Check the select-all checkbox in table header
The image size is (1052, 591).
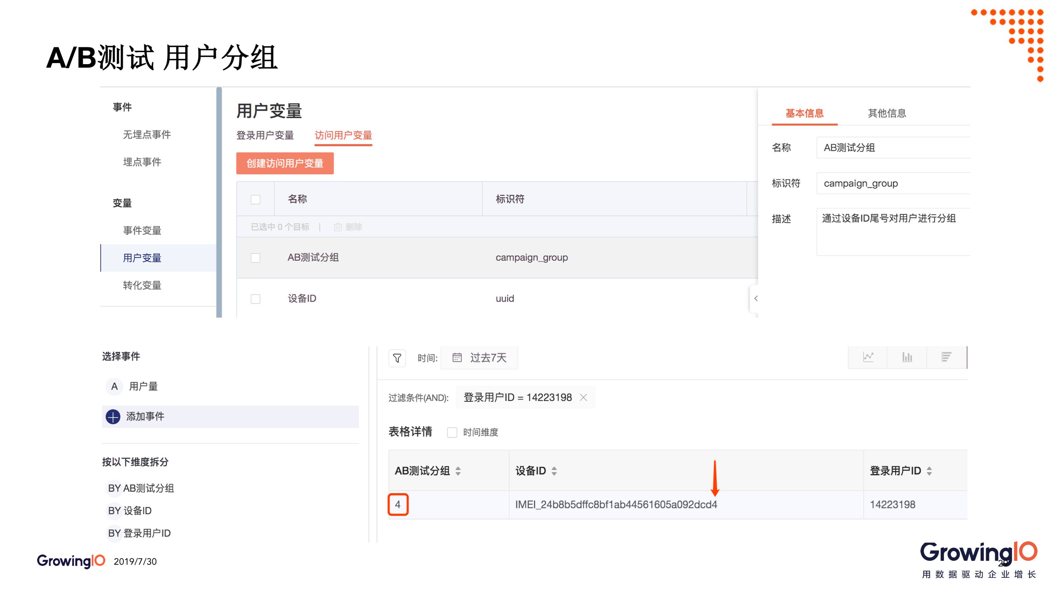256,199
